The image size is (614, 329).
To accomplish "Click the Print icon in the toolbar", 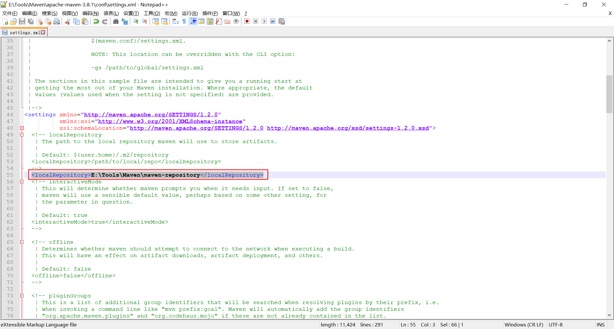I will tap(57, 21).
